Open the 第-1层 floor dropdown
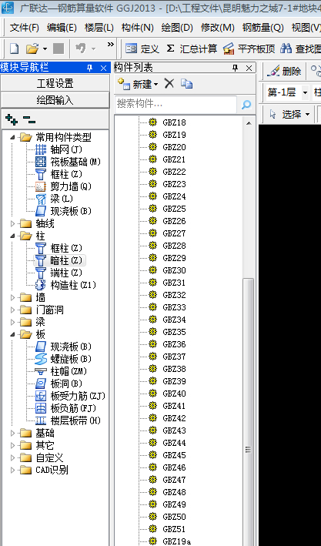The height and width of the screenshot is (546, 321). point(305,92)
